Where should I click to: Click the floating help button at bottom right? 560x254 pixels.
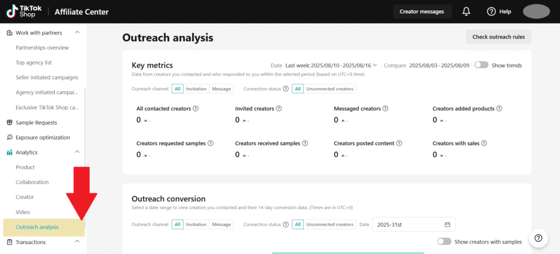coord(538,238)
